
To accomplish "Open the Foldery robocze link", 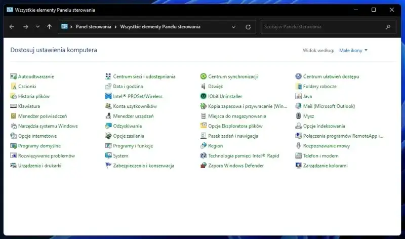I will 320,86.
